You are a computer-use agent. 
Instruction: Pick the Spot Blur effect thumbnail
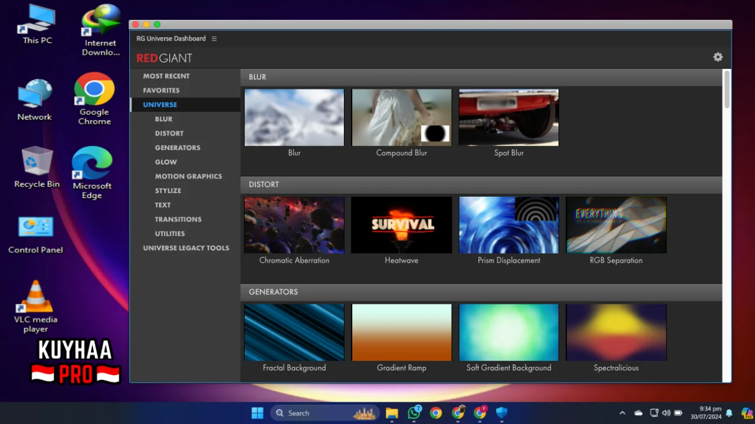click(x=509, y=118)
